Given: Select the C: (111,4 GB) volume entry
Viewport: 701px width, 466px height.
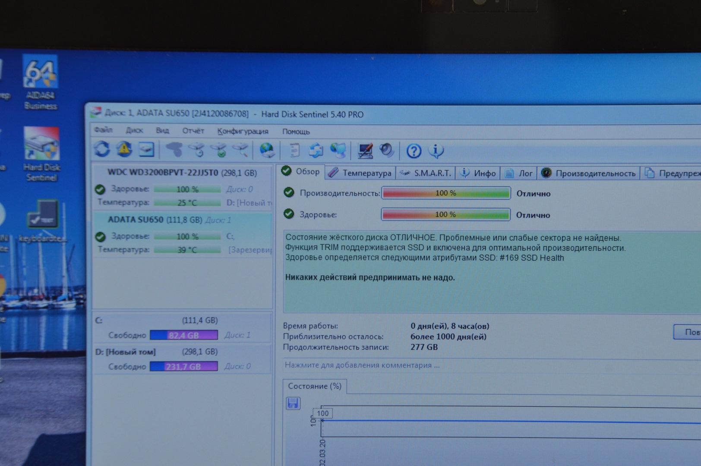Looking at the screenshot, I should click(x=182, y=327).
